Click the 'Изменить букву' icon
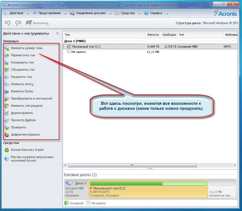The width and height of the screenshot is (242, 211). (7, 91)
